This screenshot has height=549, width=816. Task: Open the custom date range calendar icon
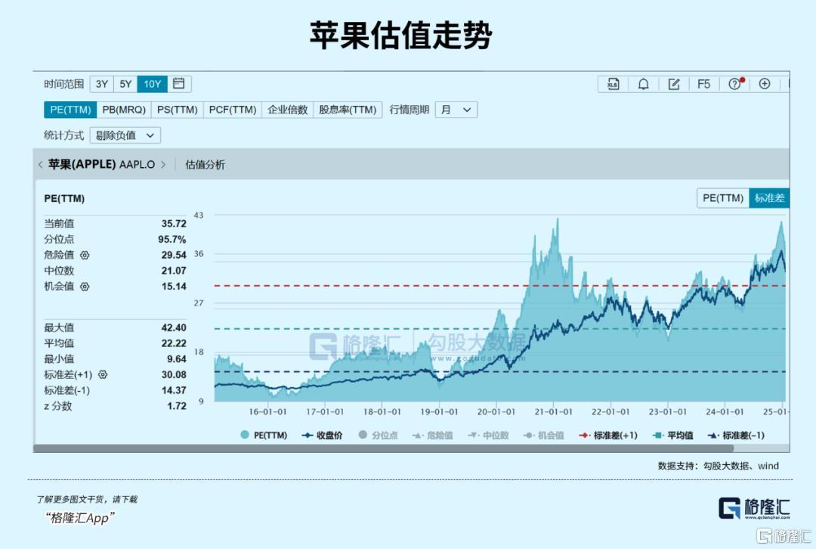179,84
